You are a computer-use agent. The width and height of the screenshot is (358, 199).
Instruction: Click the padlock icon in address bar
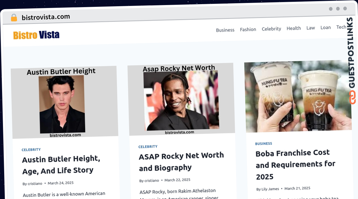click(14, 18)
